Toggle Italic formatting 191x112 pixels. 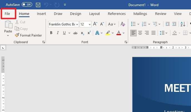pyautogui.click(x=58, y=33)
